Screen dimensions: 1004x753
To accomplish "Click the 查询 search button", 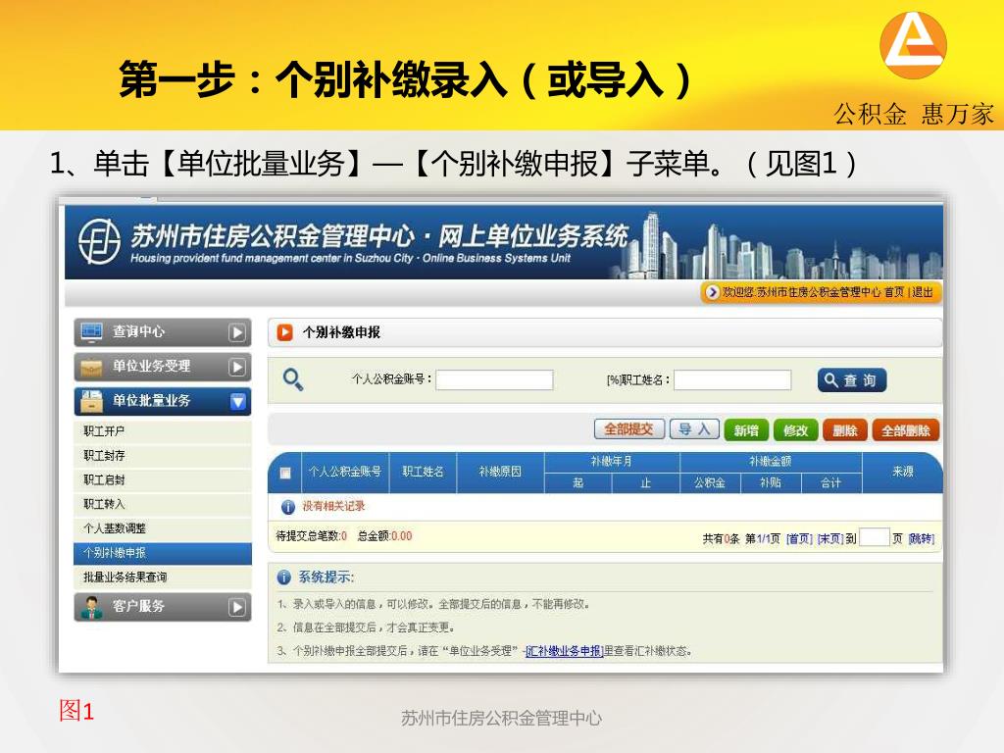I will tap(852, 380).
